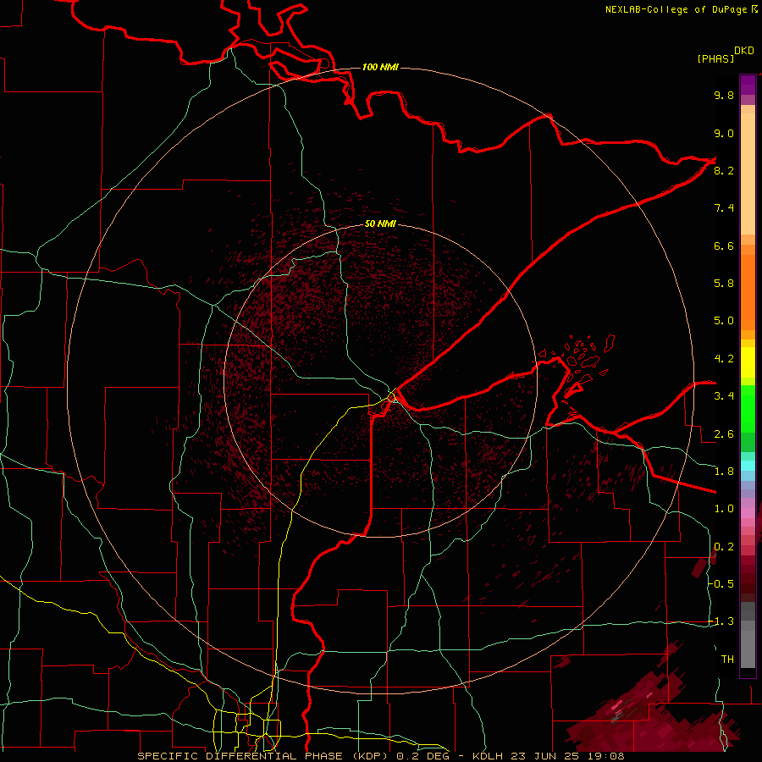The height and width of the screenshot is (762, 762).
Task: Click the purple swatch atop color scale
Action: point(748,85)
